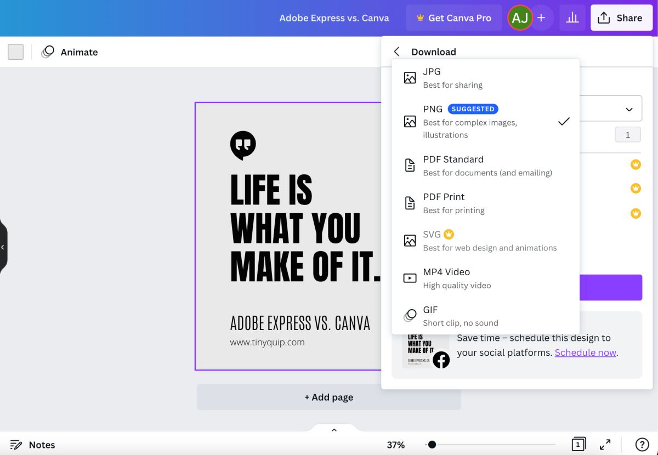Click the Facebook icon on the schedule thumbnail
This screenshot has width=658, height=455.
tap(441, 360)
